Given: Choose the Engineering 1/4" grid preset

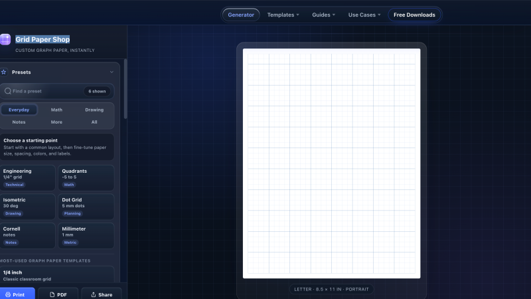Looking at the screenshot, I should click(x=27, y=177).
